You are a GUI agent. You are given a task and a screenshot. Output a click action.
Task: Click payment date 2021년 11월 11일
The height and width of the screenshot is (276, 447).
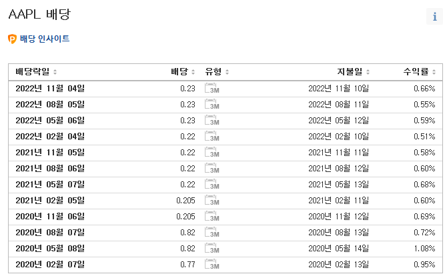(339, 153)
